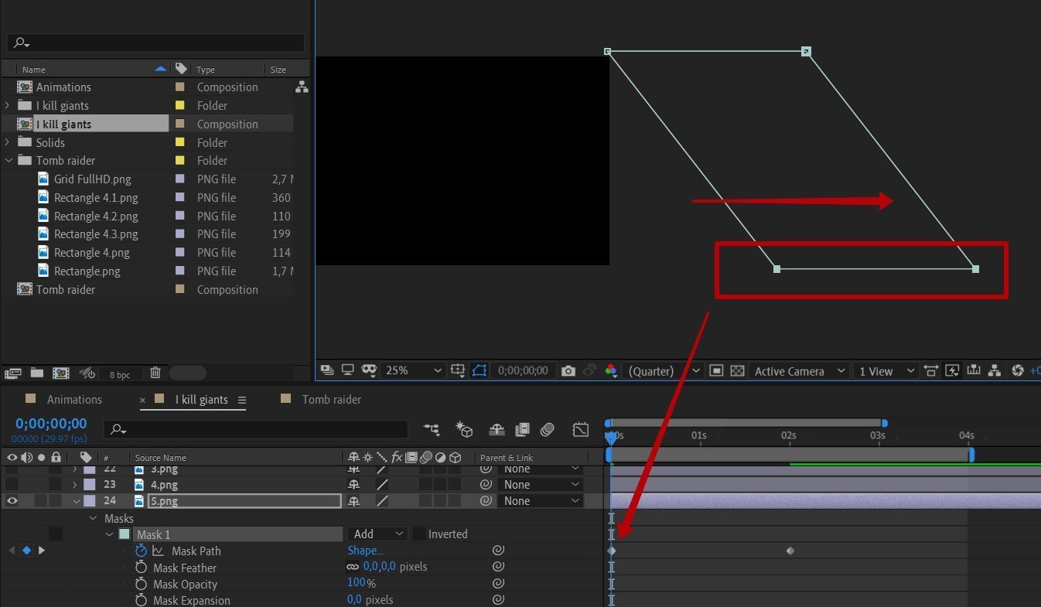Image resolution: width=1041 pixels, height=607 pixels.
Task: Toggle hide shy layers icon in timeline
Action: [497, 429]
